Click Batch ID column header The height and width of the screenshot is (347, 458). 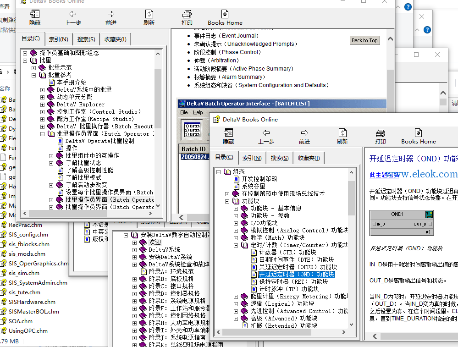(194, 149)
